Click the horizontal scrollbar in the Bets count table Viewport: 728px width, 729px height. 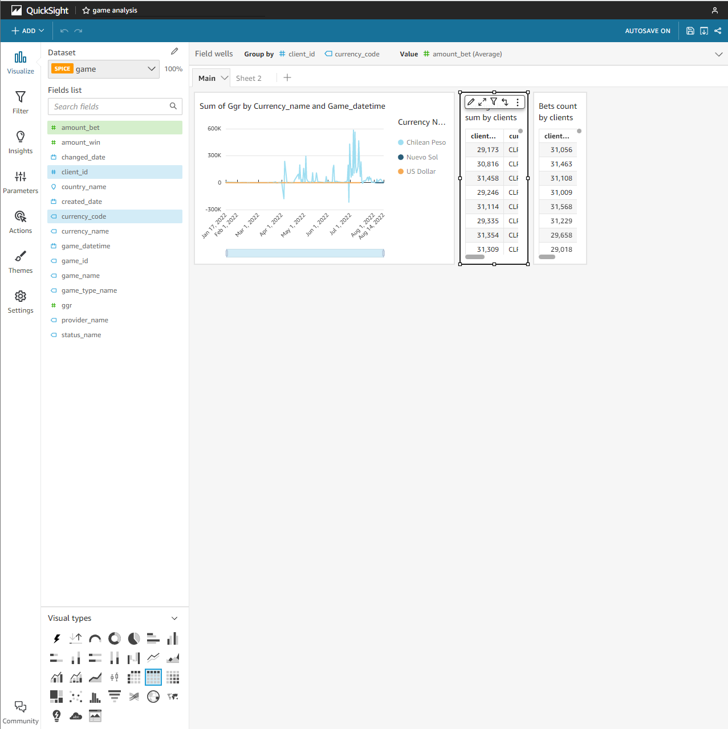point(547,257)
